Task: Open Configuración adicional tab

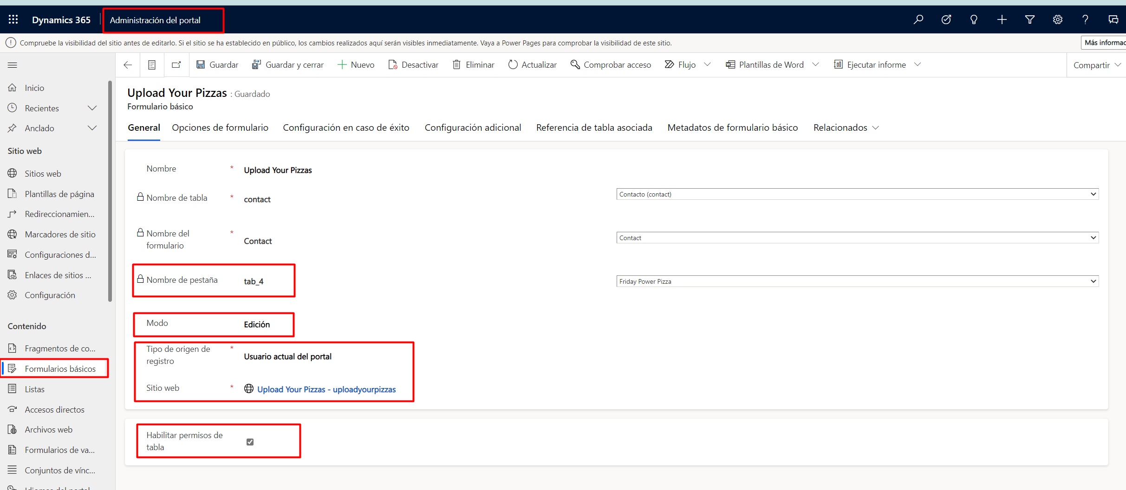Action: pos(473,127)
